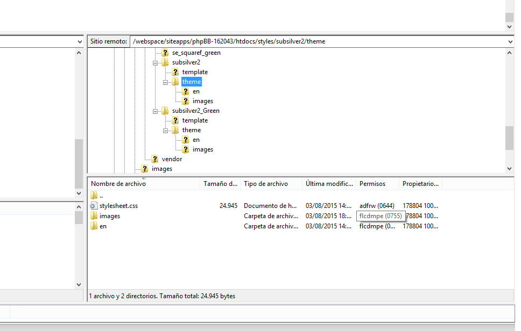Click the subsilver2_Green folder icon in tree
Viewport: 521px width, 331px height.
click(x=165, y=111)
